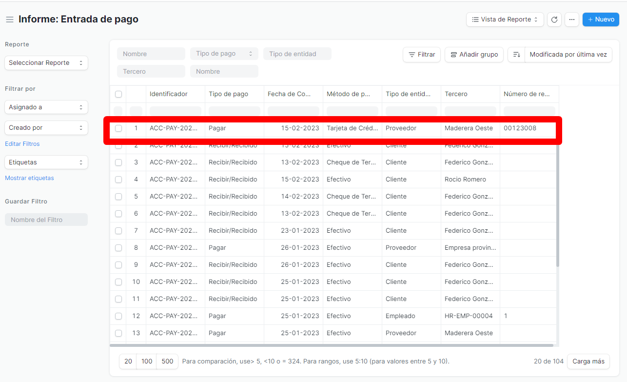Open the three-dots more options menu
This screenshot has width=627, height=382.
pyautogui.click(x=572, y=20)
